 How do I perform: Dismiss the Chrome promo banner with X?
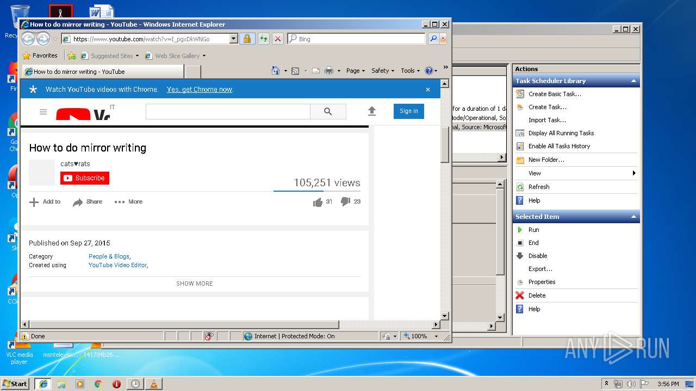[x=428, y=90]
